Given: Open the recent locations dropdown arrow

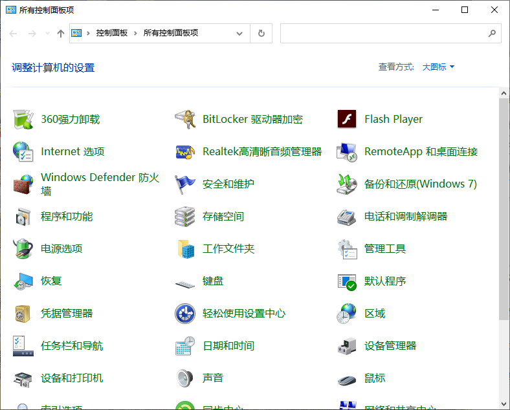Looking at the screenshot, I should [x=47, y=33].
